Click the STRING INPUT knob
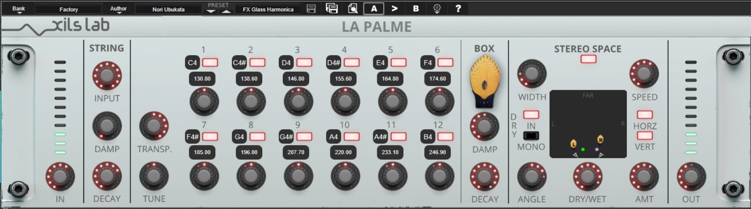The height and width of the screenshot is (209, 751). pos(107,76)
